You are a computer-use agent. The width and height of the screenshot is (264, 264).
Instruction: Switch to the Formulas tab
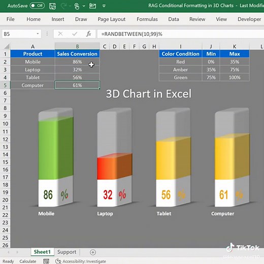[147, 19]
